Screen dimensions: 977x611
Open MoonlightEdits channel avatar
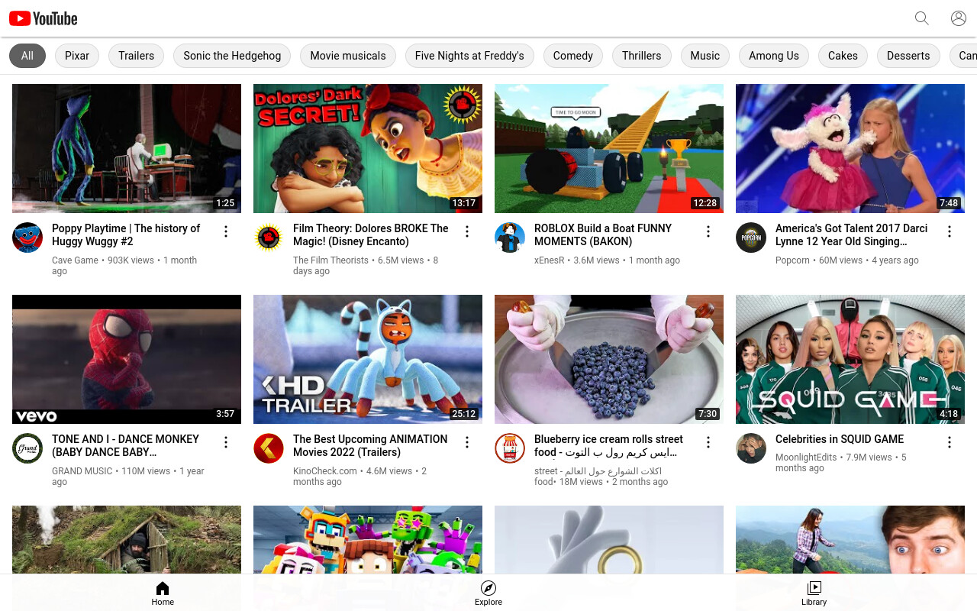pos(751,448)
